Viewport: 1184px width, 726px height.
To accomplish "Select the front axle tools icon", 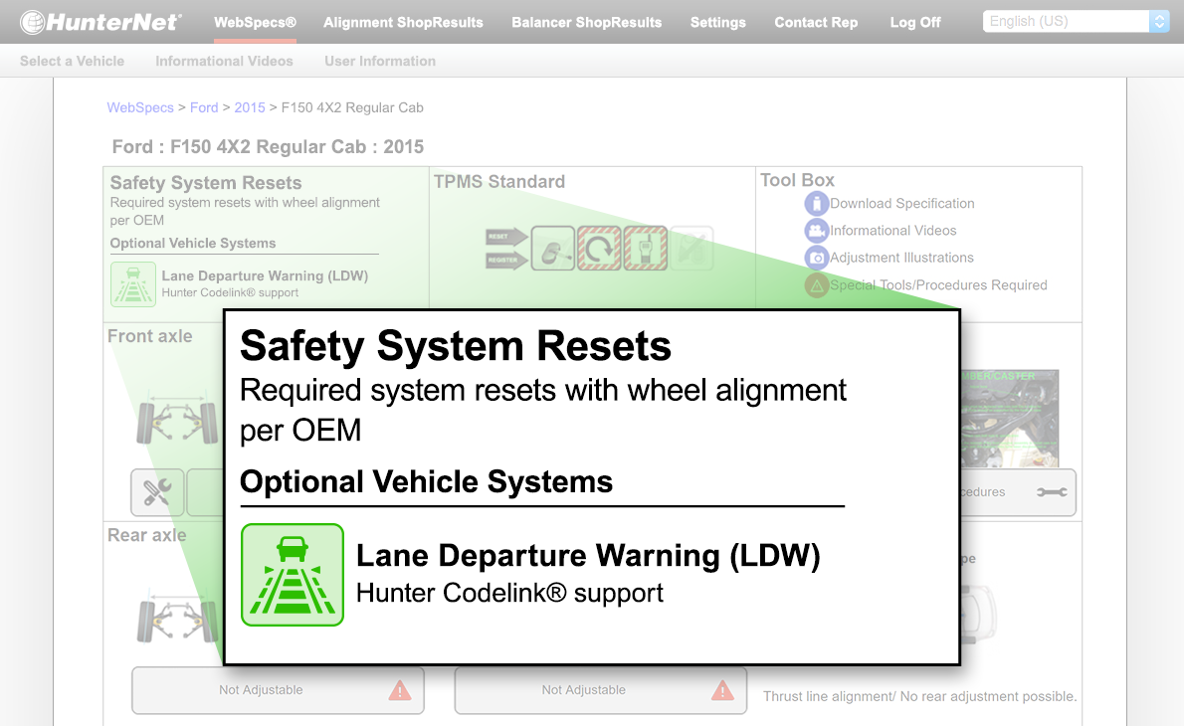I will coord(156,491).
